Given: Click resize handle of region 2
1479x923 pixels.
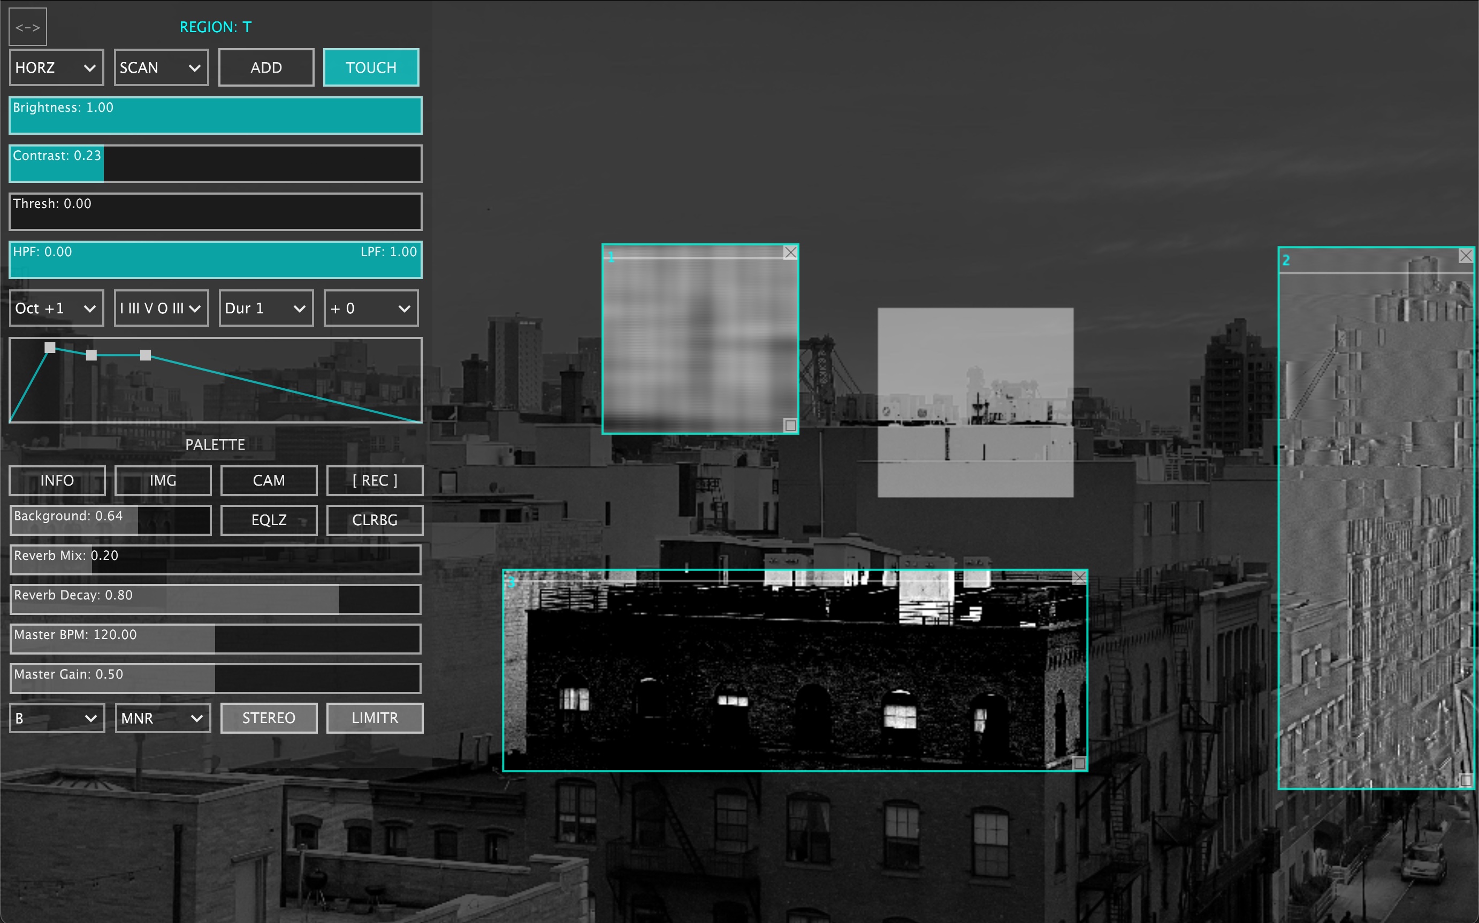Looking at the screenshot, I should [1466, 780].
